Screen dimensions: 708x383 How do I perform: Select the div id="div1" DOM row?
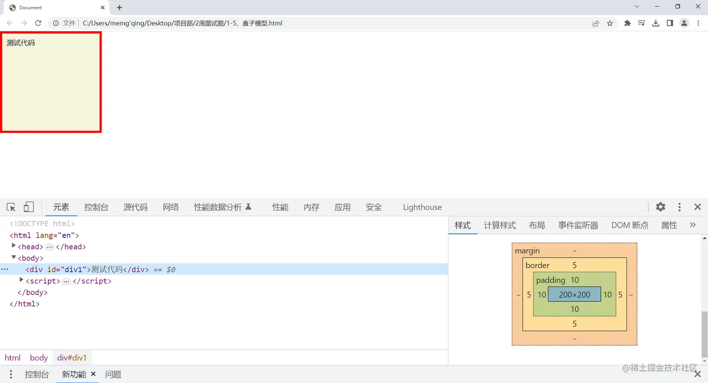point(224,269)
